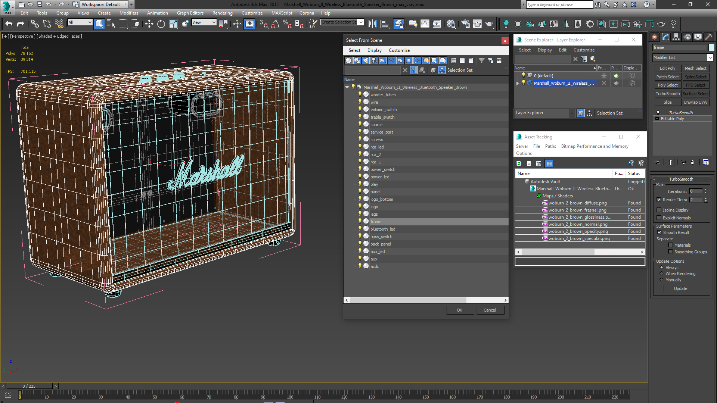Open Customize menu in Select From Scene
Image resolution: width=717 pixels, height=403 pixels.
(399, 50)
